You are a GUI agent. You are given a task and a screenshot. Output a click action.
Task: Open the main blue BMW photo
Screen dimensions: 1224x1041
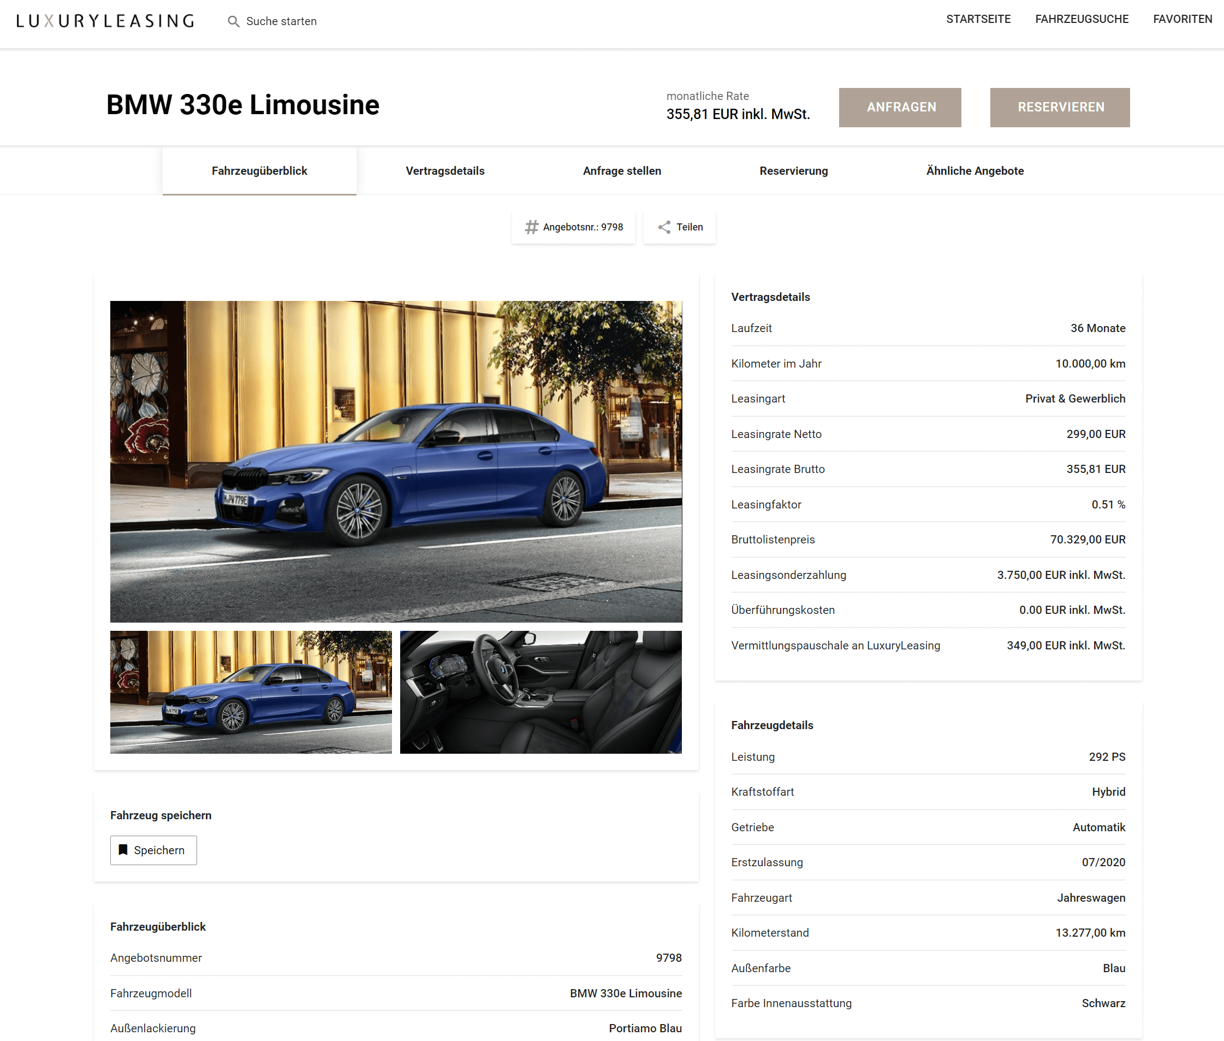[x=396, y=462]
